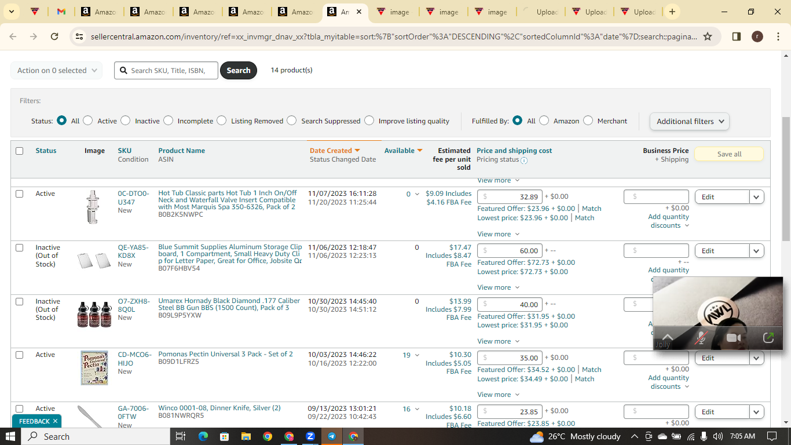Click the Search SKU, Title, ISBN field
The height and width of the screenshot is (445, 791).
(166, 70)
